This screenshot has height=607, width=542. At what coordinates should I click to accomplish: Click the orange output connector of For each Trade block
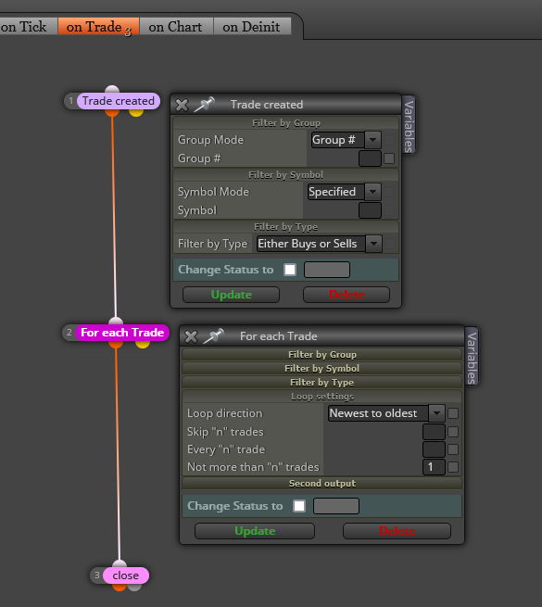pos(116,344)
